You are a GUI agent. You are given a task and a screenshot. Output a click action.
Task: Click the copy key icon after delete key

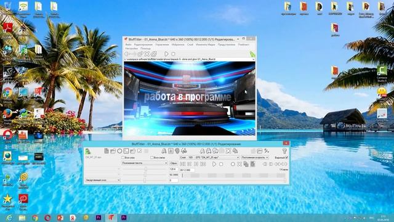(x=246, y=164)
